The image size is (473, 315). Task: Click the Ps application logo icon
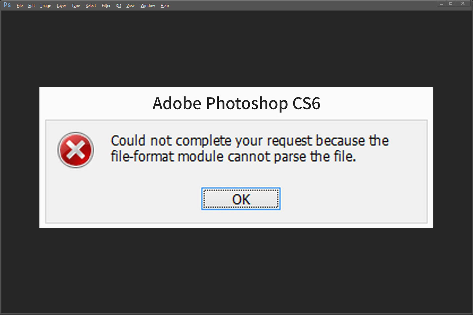click(x=7, y=5)
